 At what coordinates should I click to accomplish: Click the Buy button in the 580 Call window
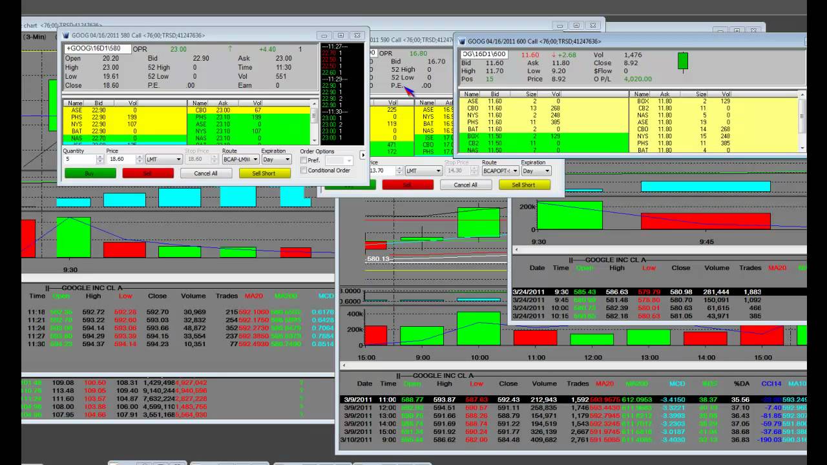[90, 173]
